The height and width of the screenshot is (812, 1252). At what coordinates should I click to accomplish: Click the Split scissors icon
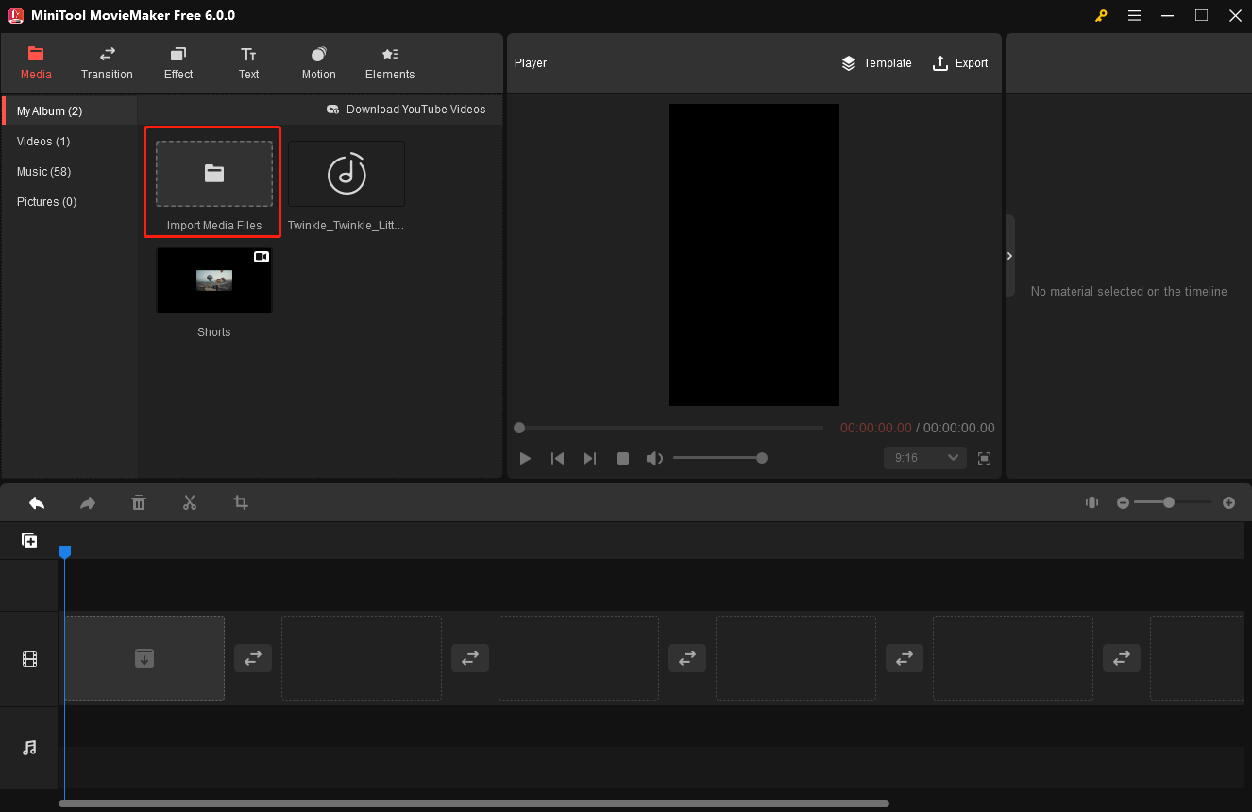[x=190, y=503]
